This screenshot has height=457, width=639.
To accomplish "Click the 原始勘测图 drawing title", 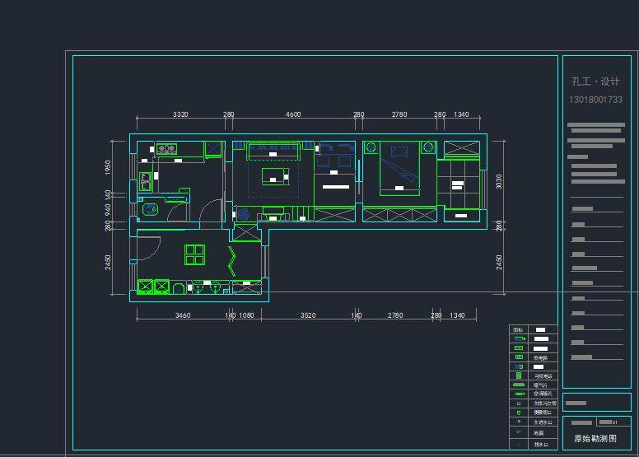I will pyautogui.click(x=595, y=439).
